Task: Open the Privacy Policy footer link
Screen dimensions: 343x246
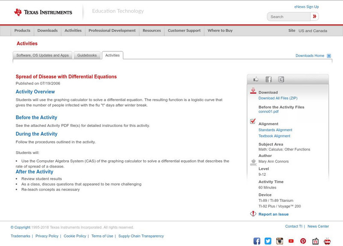Action: coord(47,236)
